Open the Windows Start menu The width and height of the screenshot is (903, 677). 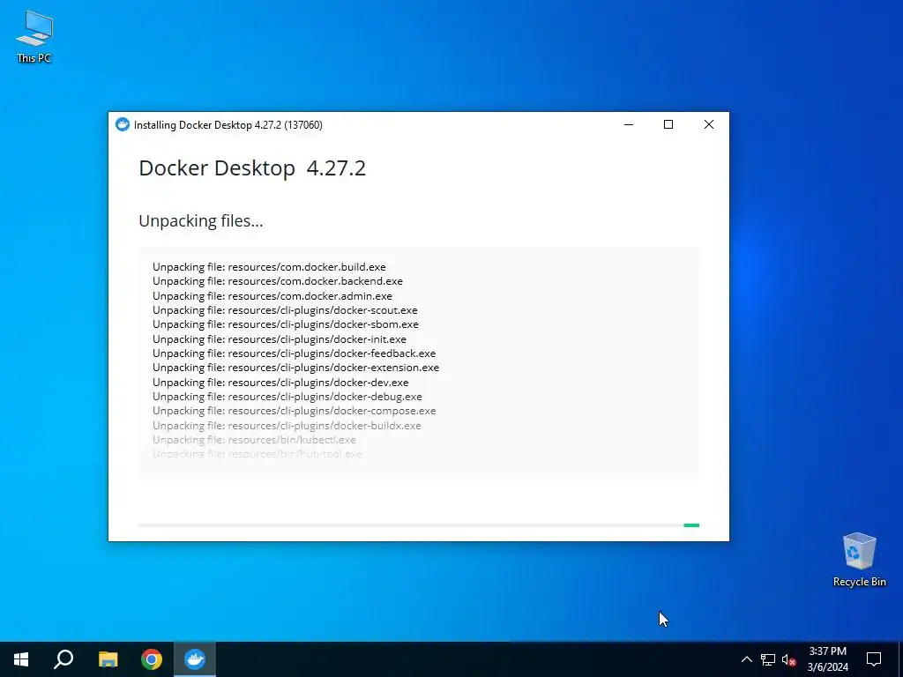point(21,659)
